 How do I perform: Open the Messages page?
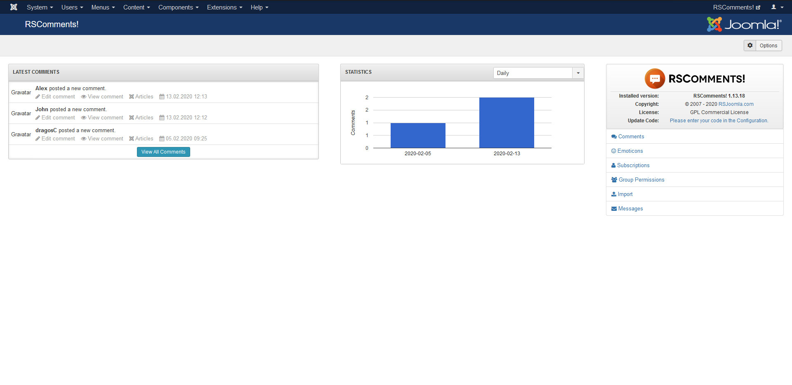627,209
